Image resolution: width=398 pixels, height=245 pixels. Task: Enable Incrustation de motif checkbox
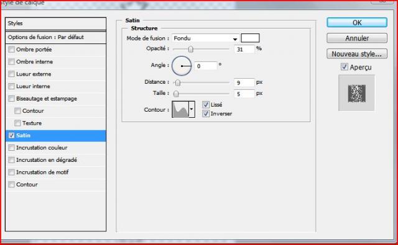[x=11, y=172]
